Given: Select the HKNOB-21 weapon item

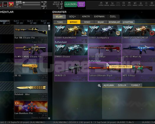Looking at the screenshot, I should [x=71, y=72].
